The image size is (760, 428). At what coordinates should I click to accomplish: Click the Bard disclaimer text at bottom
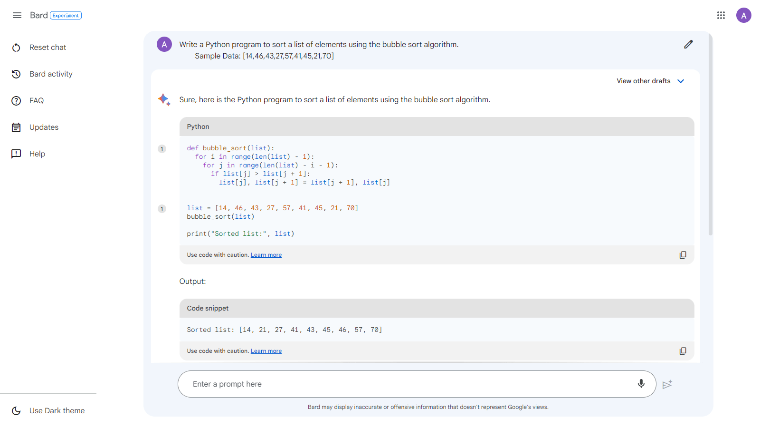(x=428, y=407)
